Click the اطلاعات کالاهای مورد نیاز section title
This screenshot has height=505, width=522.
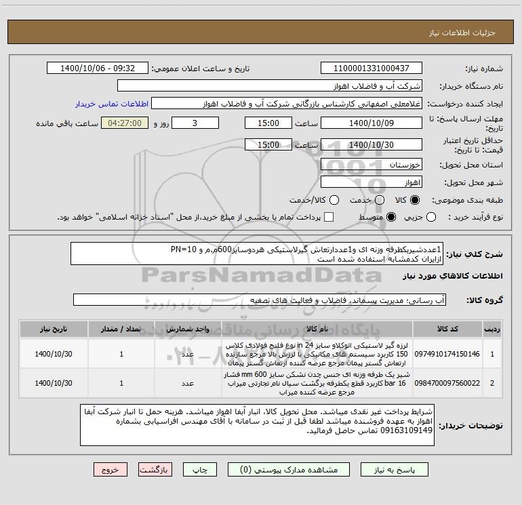point(452,276)
